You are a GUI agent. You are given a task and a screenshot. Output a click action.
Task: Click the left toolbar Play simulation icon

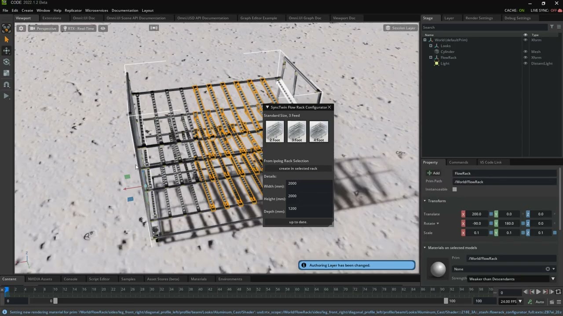[x=7, y=96]
